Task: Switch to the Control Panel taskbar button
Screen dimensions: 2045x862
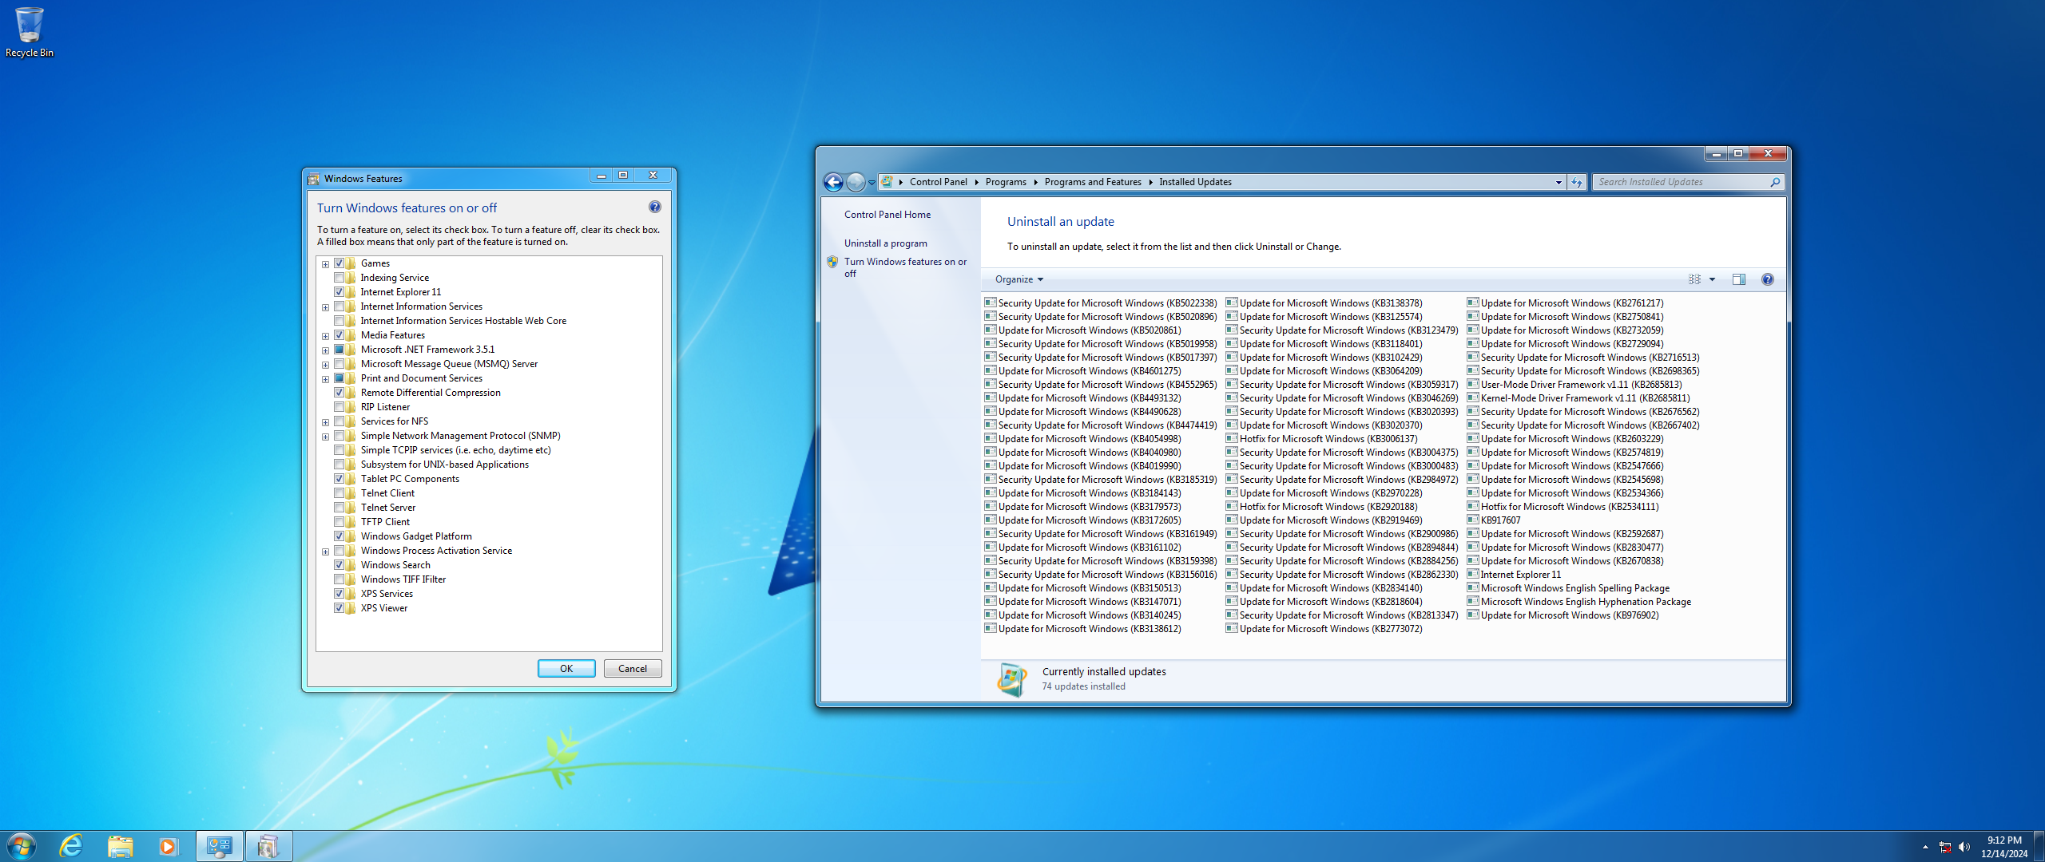Action: click(x=219, y=846)
